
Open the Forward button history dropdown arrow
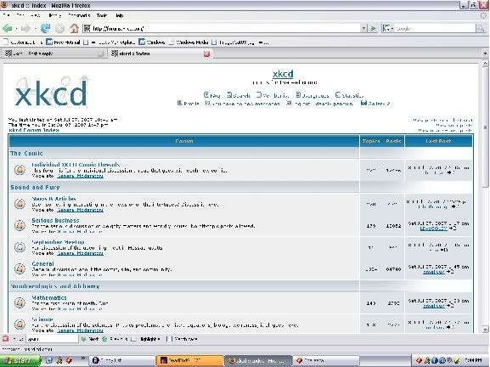(x=35, y=29)
